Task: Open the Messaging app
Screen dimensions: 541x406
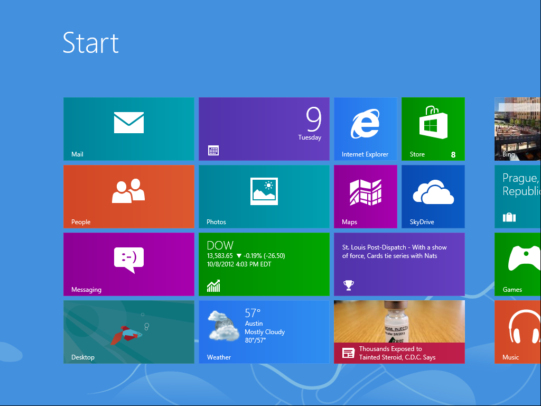Action: (x=128, y=264)
